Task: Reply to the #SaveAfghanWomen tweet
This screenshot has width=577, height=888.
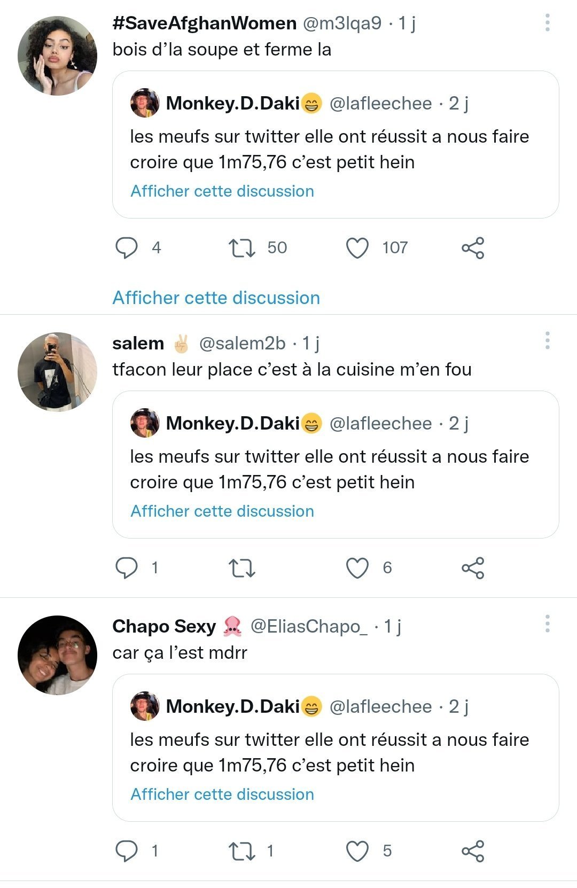Action: [127, 248]
